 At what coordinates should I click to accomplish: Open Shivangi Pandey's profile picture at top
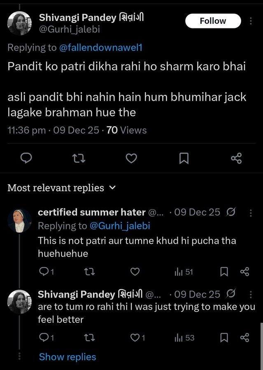pyautogui.click(x=19, y=23)
